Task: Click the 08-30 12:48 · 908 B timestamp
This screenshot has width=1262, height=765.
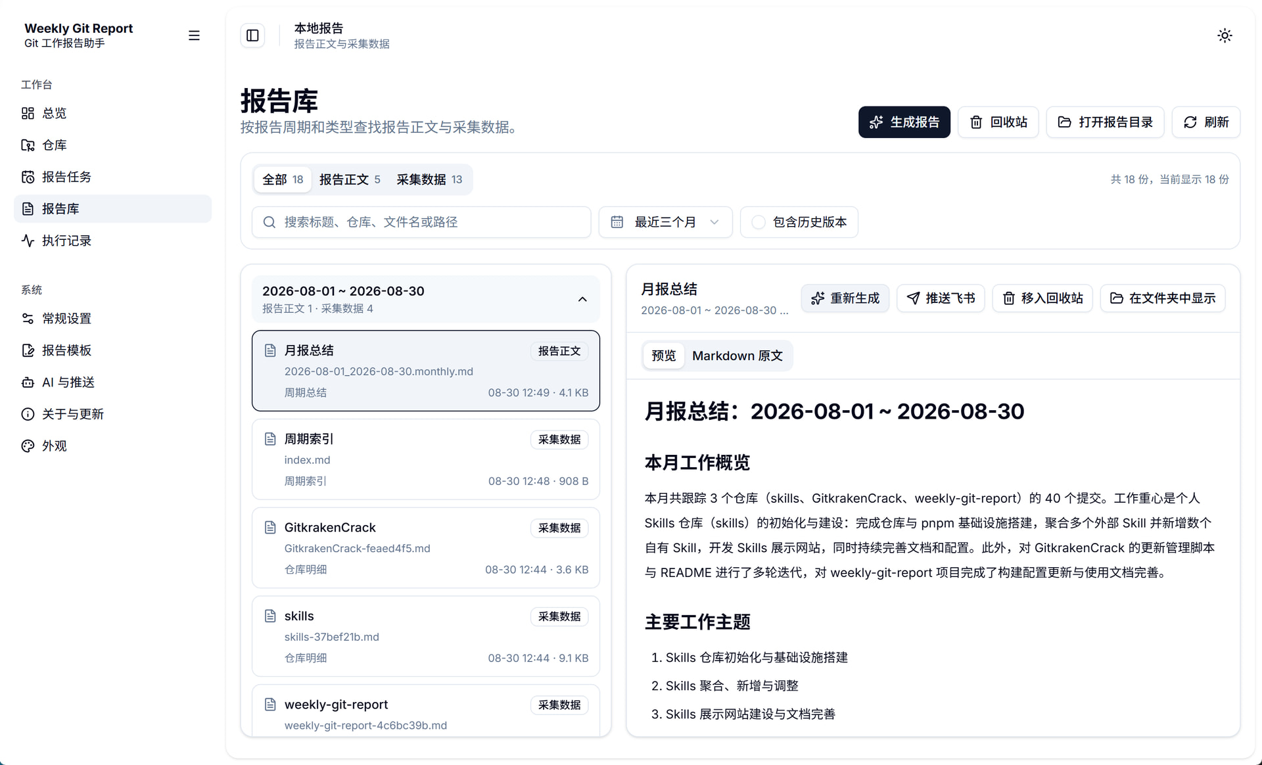Action: [538, 481]
